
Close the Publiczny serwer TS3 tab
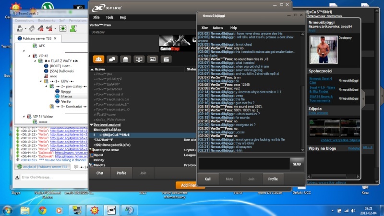(55, 38)
